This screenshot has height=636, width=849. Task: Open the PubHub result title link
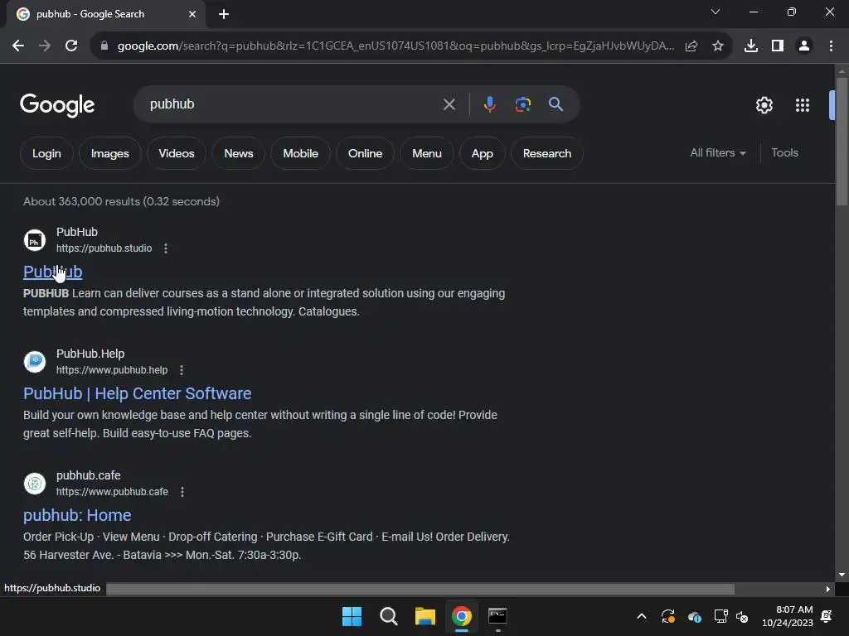point(52,272)
